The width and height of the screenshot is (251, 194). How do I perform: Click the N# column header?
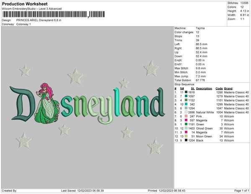tap(182, 89)
